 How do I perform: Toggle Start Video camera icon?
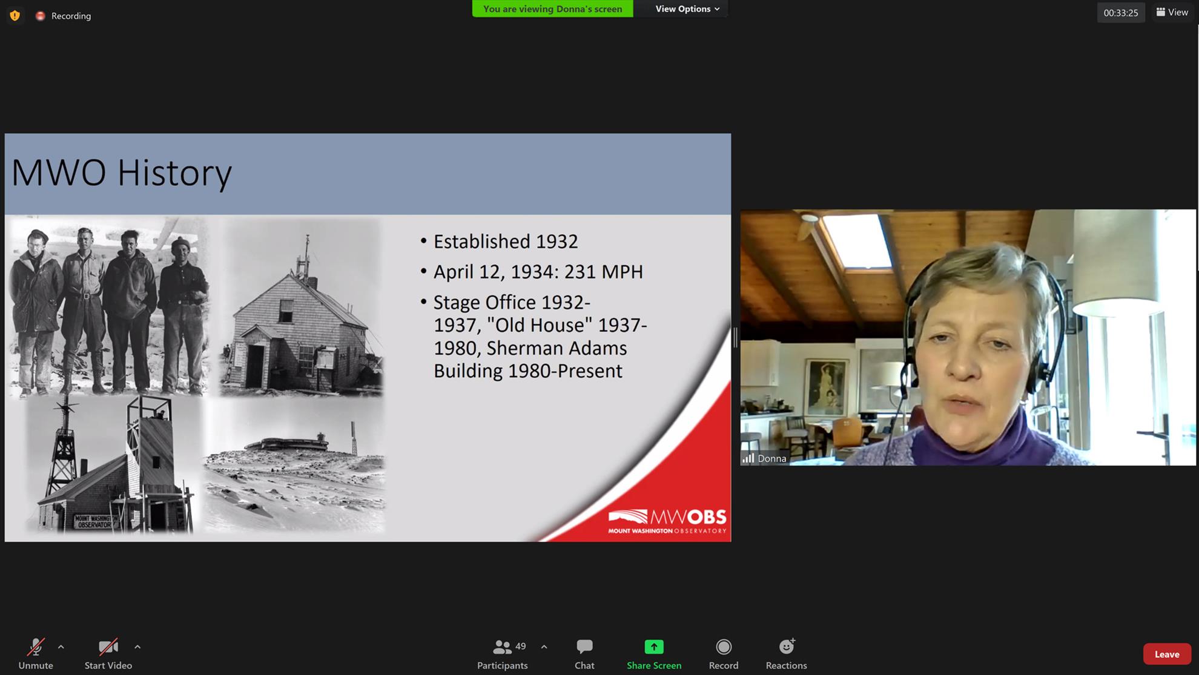tap(108, 647)
